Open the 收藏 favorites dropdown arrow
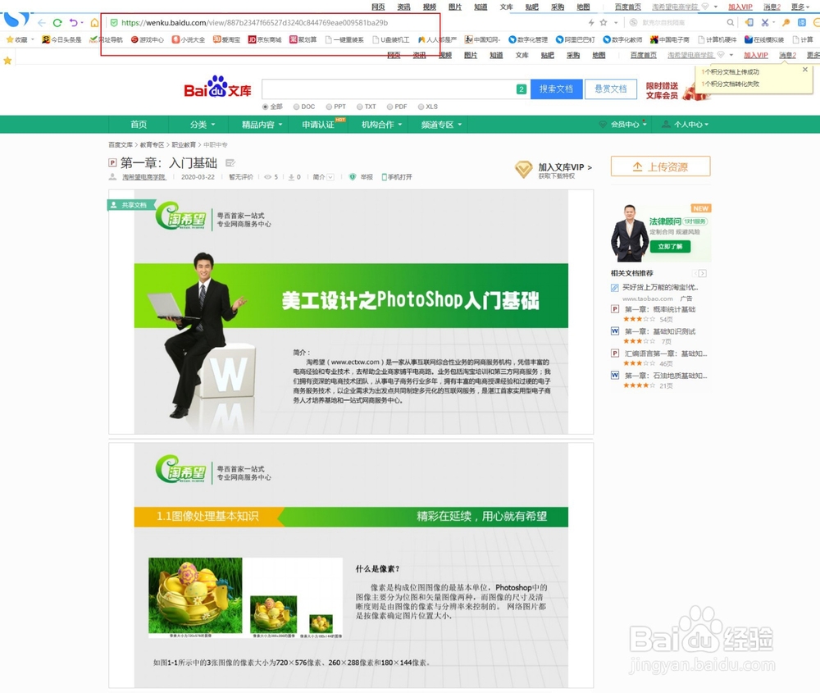The image size is (820, 693). [x=33, y=39]
